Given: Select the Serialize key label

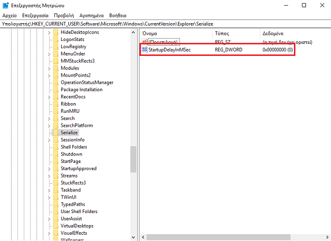Looking at the screenshot, I should point(69,133).
